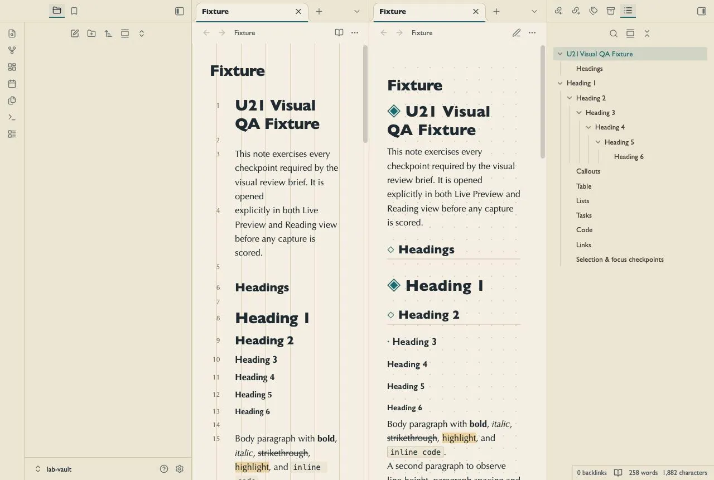Click the auto-reveal current file icon
Viewport: 714px width, 480px height.
tap(125, 33)
